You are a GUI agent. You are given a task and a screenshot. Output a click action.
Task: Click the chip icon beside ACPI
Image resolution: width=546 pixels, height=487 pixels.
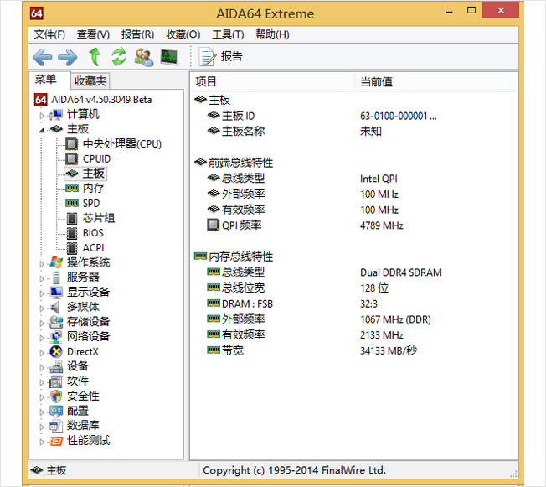(x=72, y=248)
